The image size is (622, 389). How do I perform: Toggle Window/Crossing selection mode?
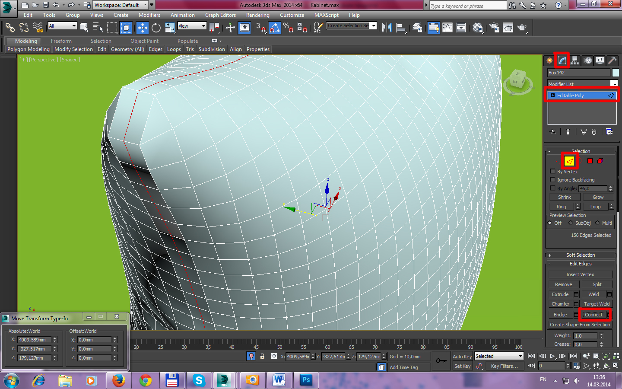pos(126,28)
